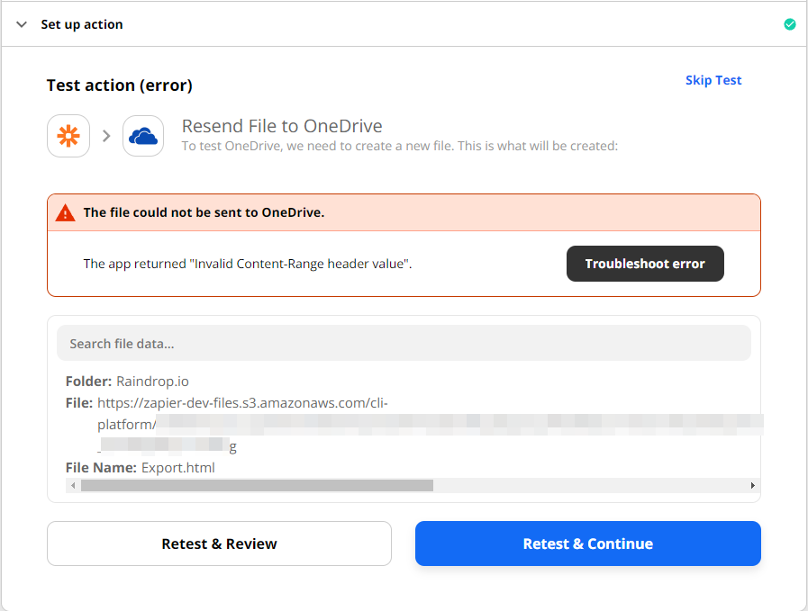Click the horizontal scrollbar thumb
Viewport: 808px width, 611px height.
click(x=257, y=485)
